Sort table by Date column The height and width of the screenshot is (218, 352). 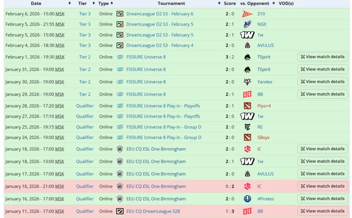(x=36, y=3)
